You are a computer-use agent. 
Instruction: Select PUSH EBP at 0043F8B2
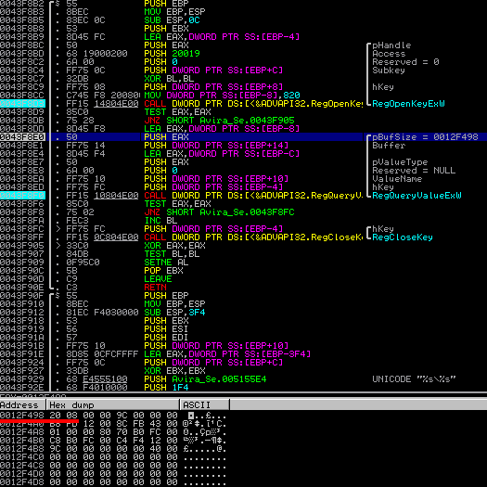166,4
